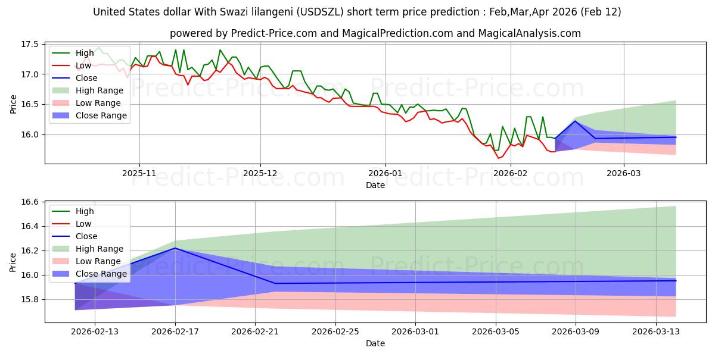This screenshot has height=357, width=715.
Task: Click the blue Close line peak in bottom chart
Action: coord(175,248)
